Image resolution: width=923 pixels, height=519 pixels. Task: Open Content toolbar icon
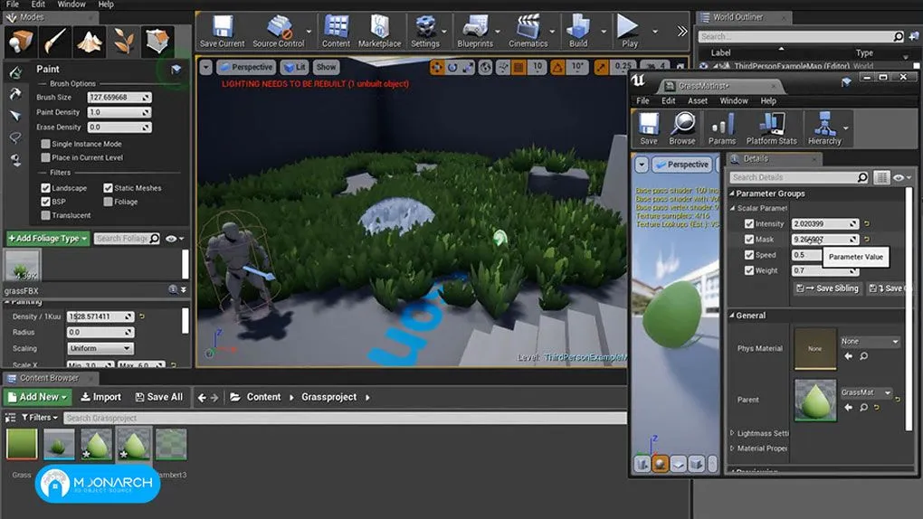click(336, 31)
